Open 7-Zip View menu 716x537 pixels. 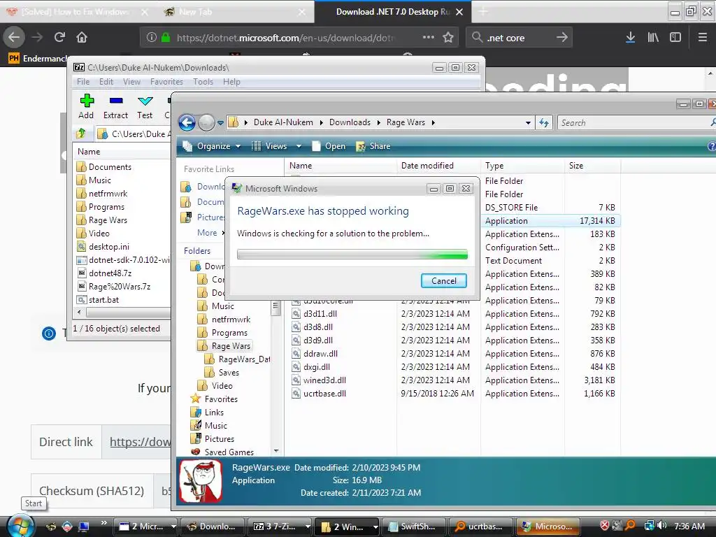click(131, 82)
